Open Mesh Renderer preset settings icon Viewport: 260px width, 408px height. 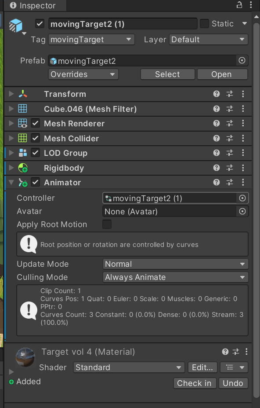coord(230,123)
